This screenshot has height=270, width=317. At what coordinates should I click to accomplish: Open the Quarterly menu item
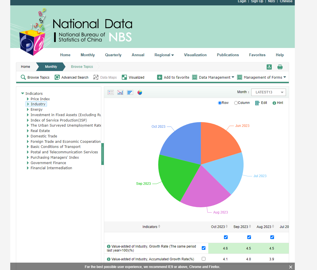coord(113,55)
